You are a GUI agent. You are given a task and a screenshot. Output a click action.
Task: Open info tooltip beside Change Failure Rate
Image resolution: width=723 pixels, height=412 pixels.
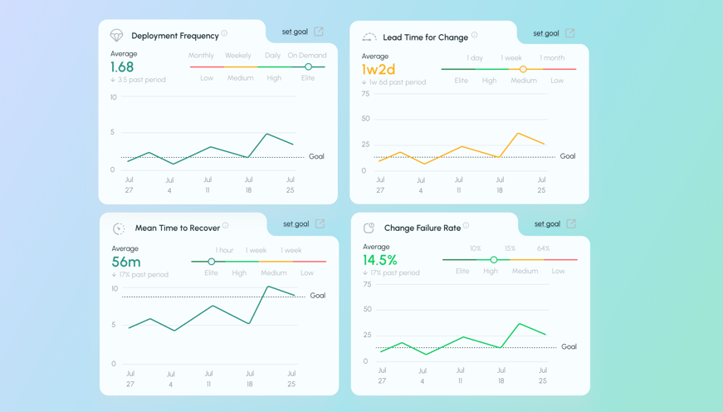(467, 225)
